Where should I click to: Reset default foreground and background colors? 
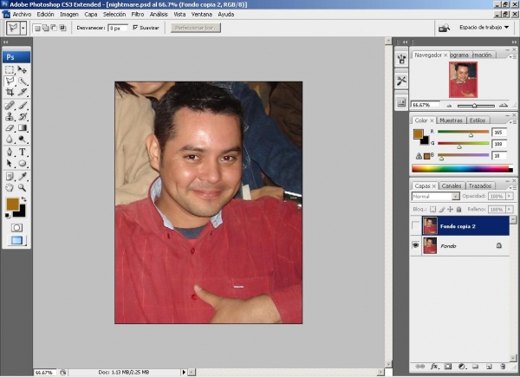(x=8, y=216)
